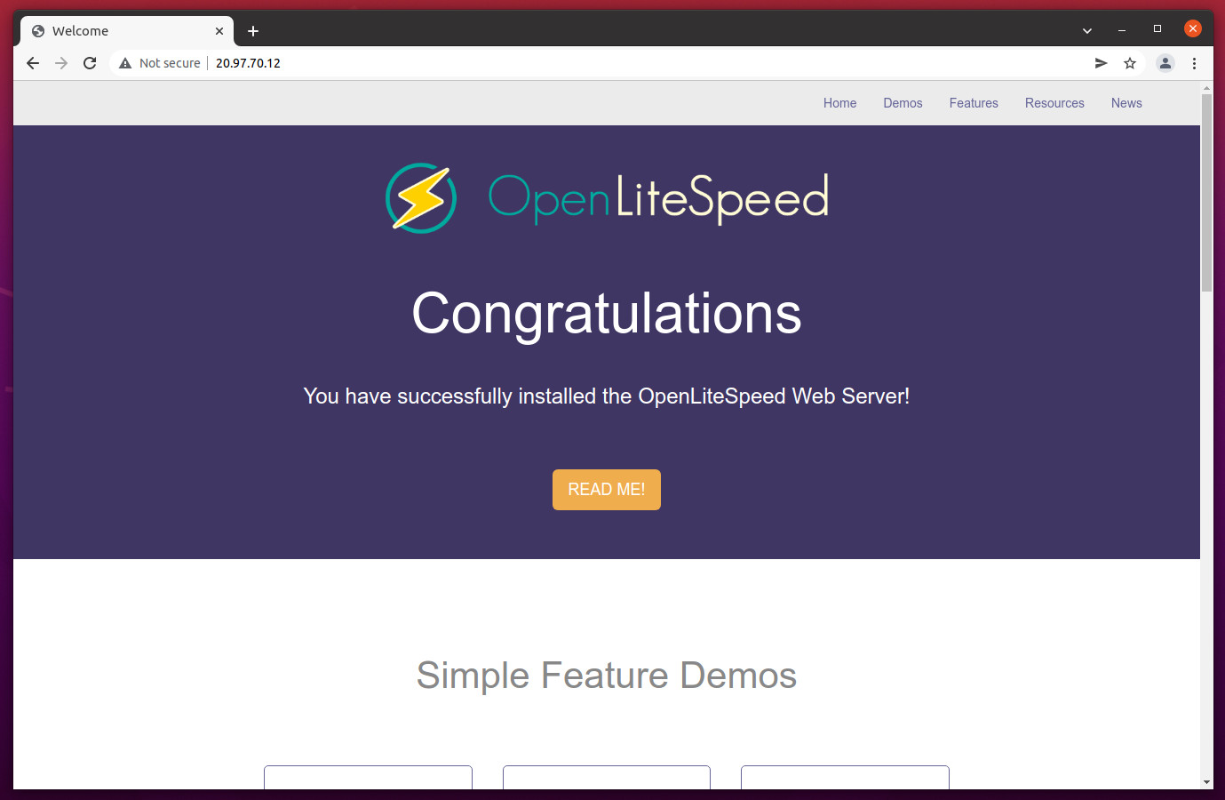
Task: Bookmark this page with the star icon
Action: (1130, 63)
